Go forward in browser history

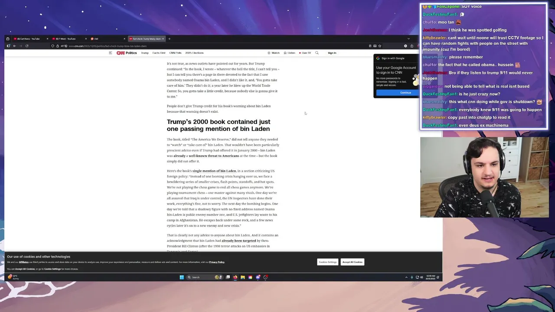(20, 46)
